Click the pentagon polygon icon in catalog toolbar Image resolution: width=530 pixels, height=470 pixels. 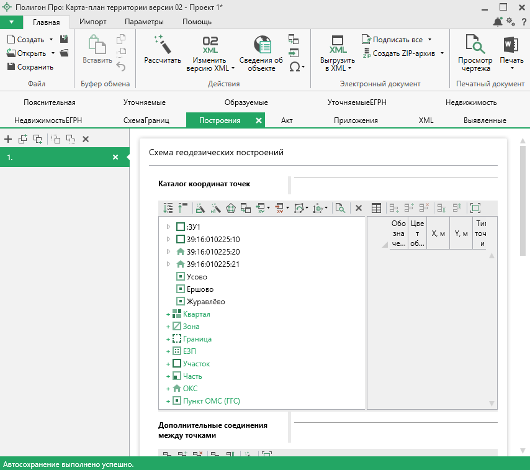[x=231, y=208]
